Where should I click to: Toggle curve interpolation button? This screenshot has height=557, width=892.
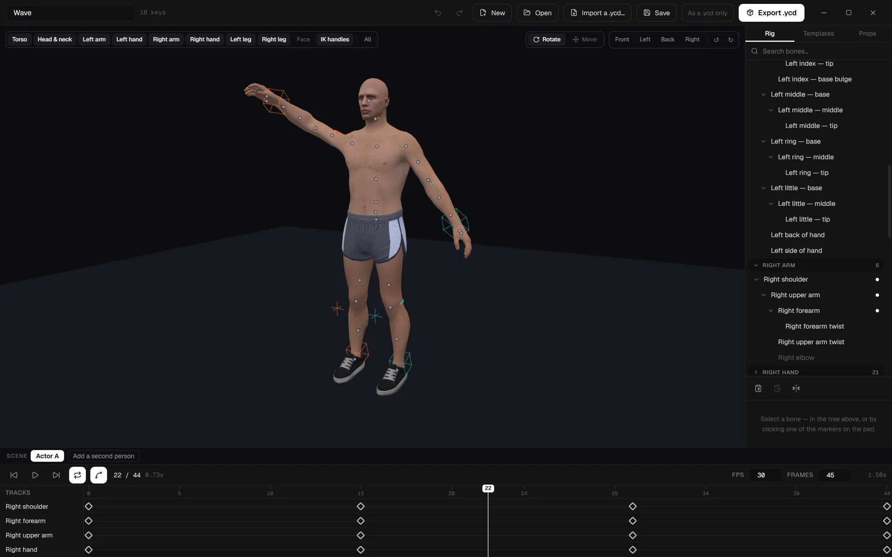(98, 475)
